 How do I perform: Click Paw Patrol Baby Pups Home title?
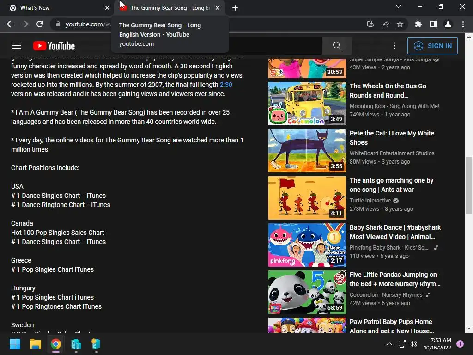pos(392,326)
